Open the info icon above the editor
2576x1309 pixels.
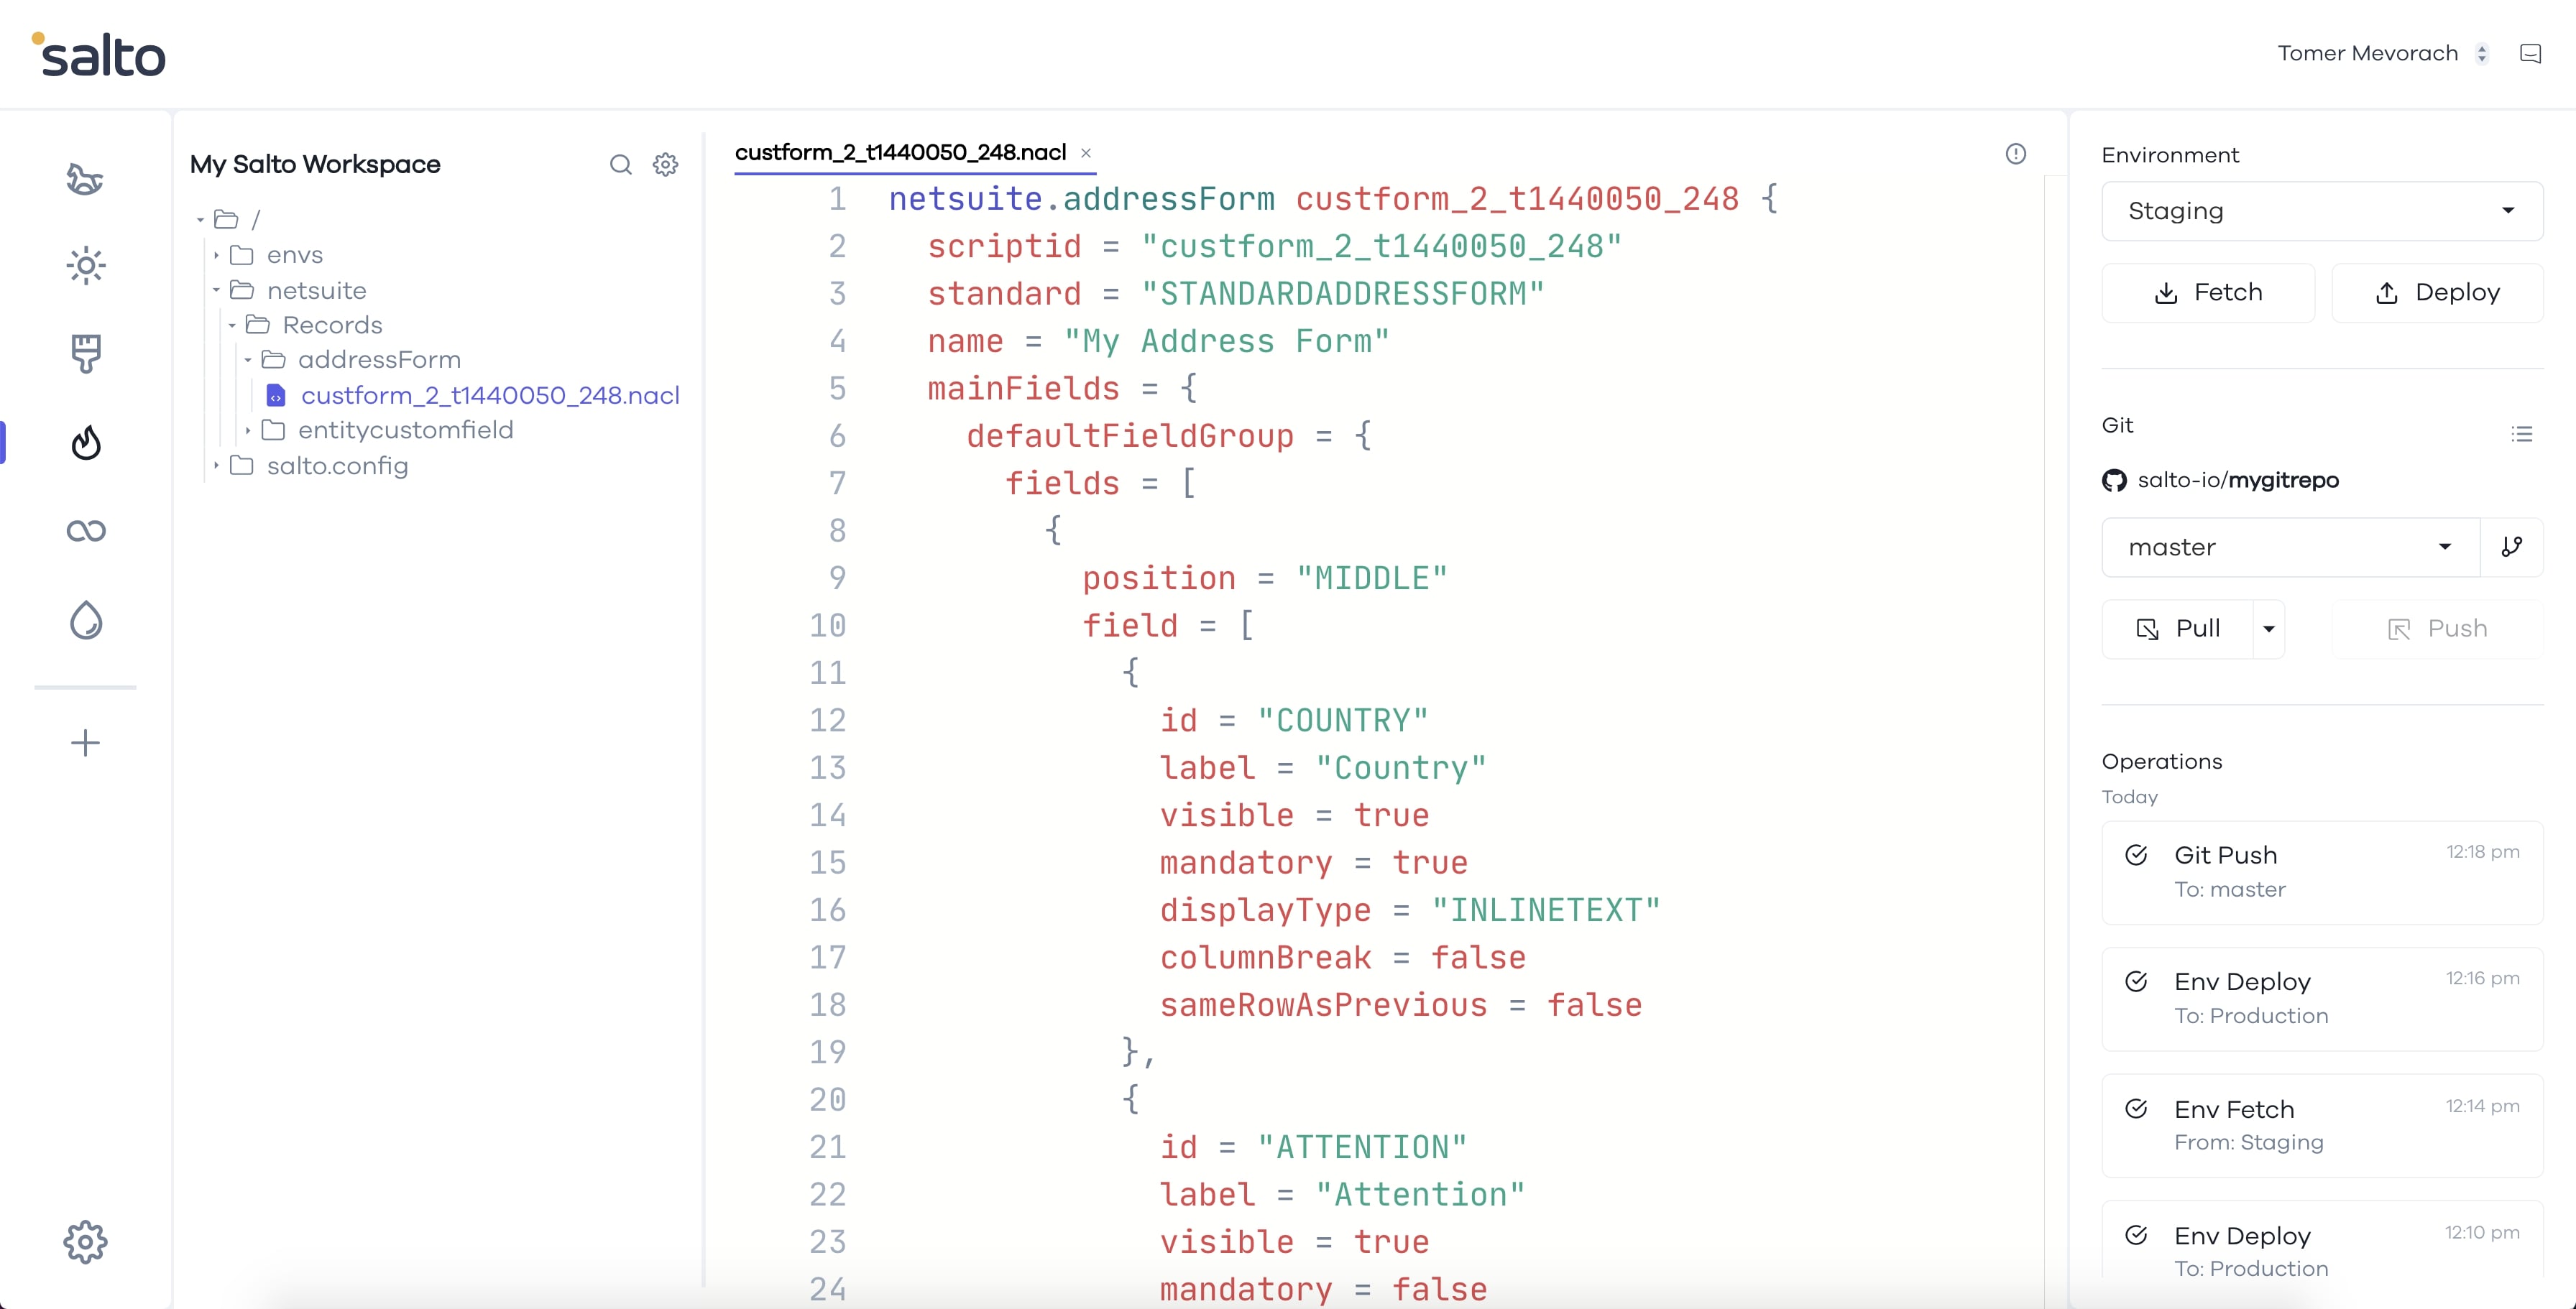pyautogui.click(x=2016, y=153)
